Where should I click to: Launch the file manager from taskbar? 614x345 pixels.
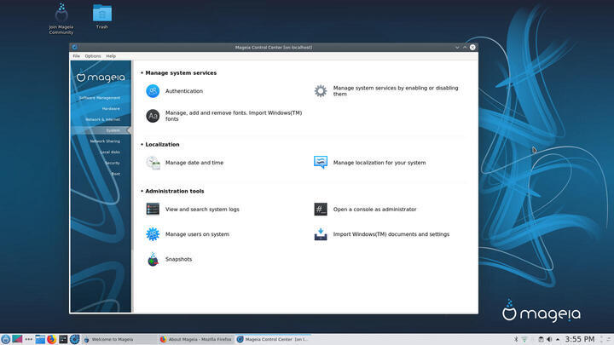coord(40,339)
